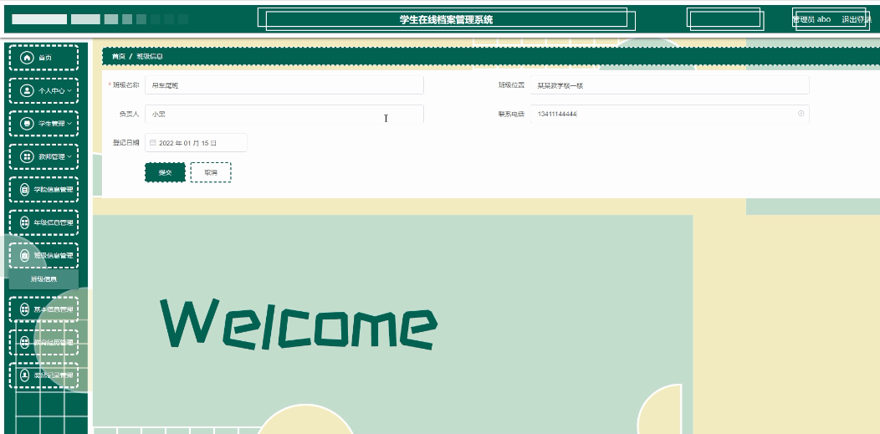Open 学院信息管理 in the sidebar
Image resolution: width=880 pixels, height=434 pixels.
(43, 190)
